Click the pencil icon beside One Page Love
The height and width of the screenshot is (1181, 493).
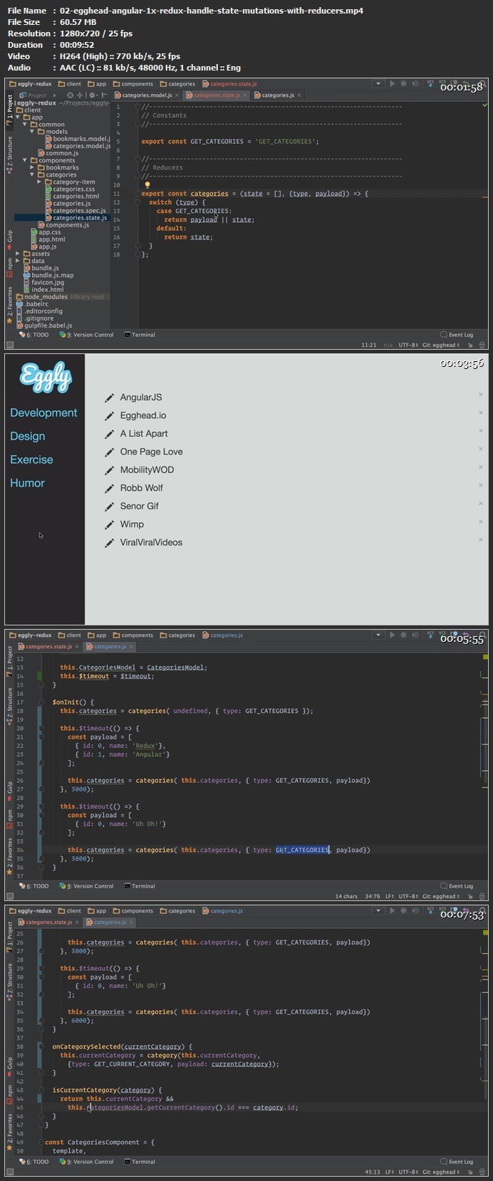pos(109,452)
